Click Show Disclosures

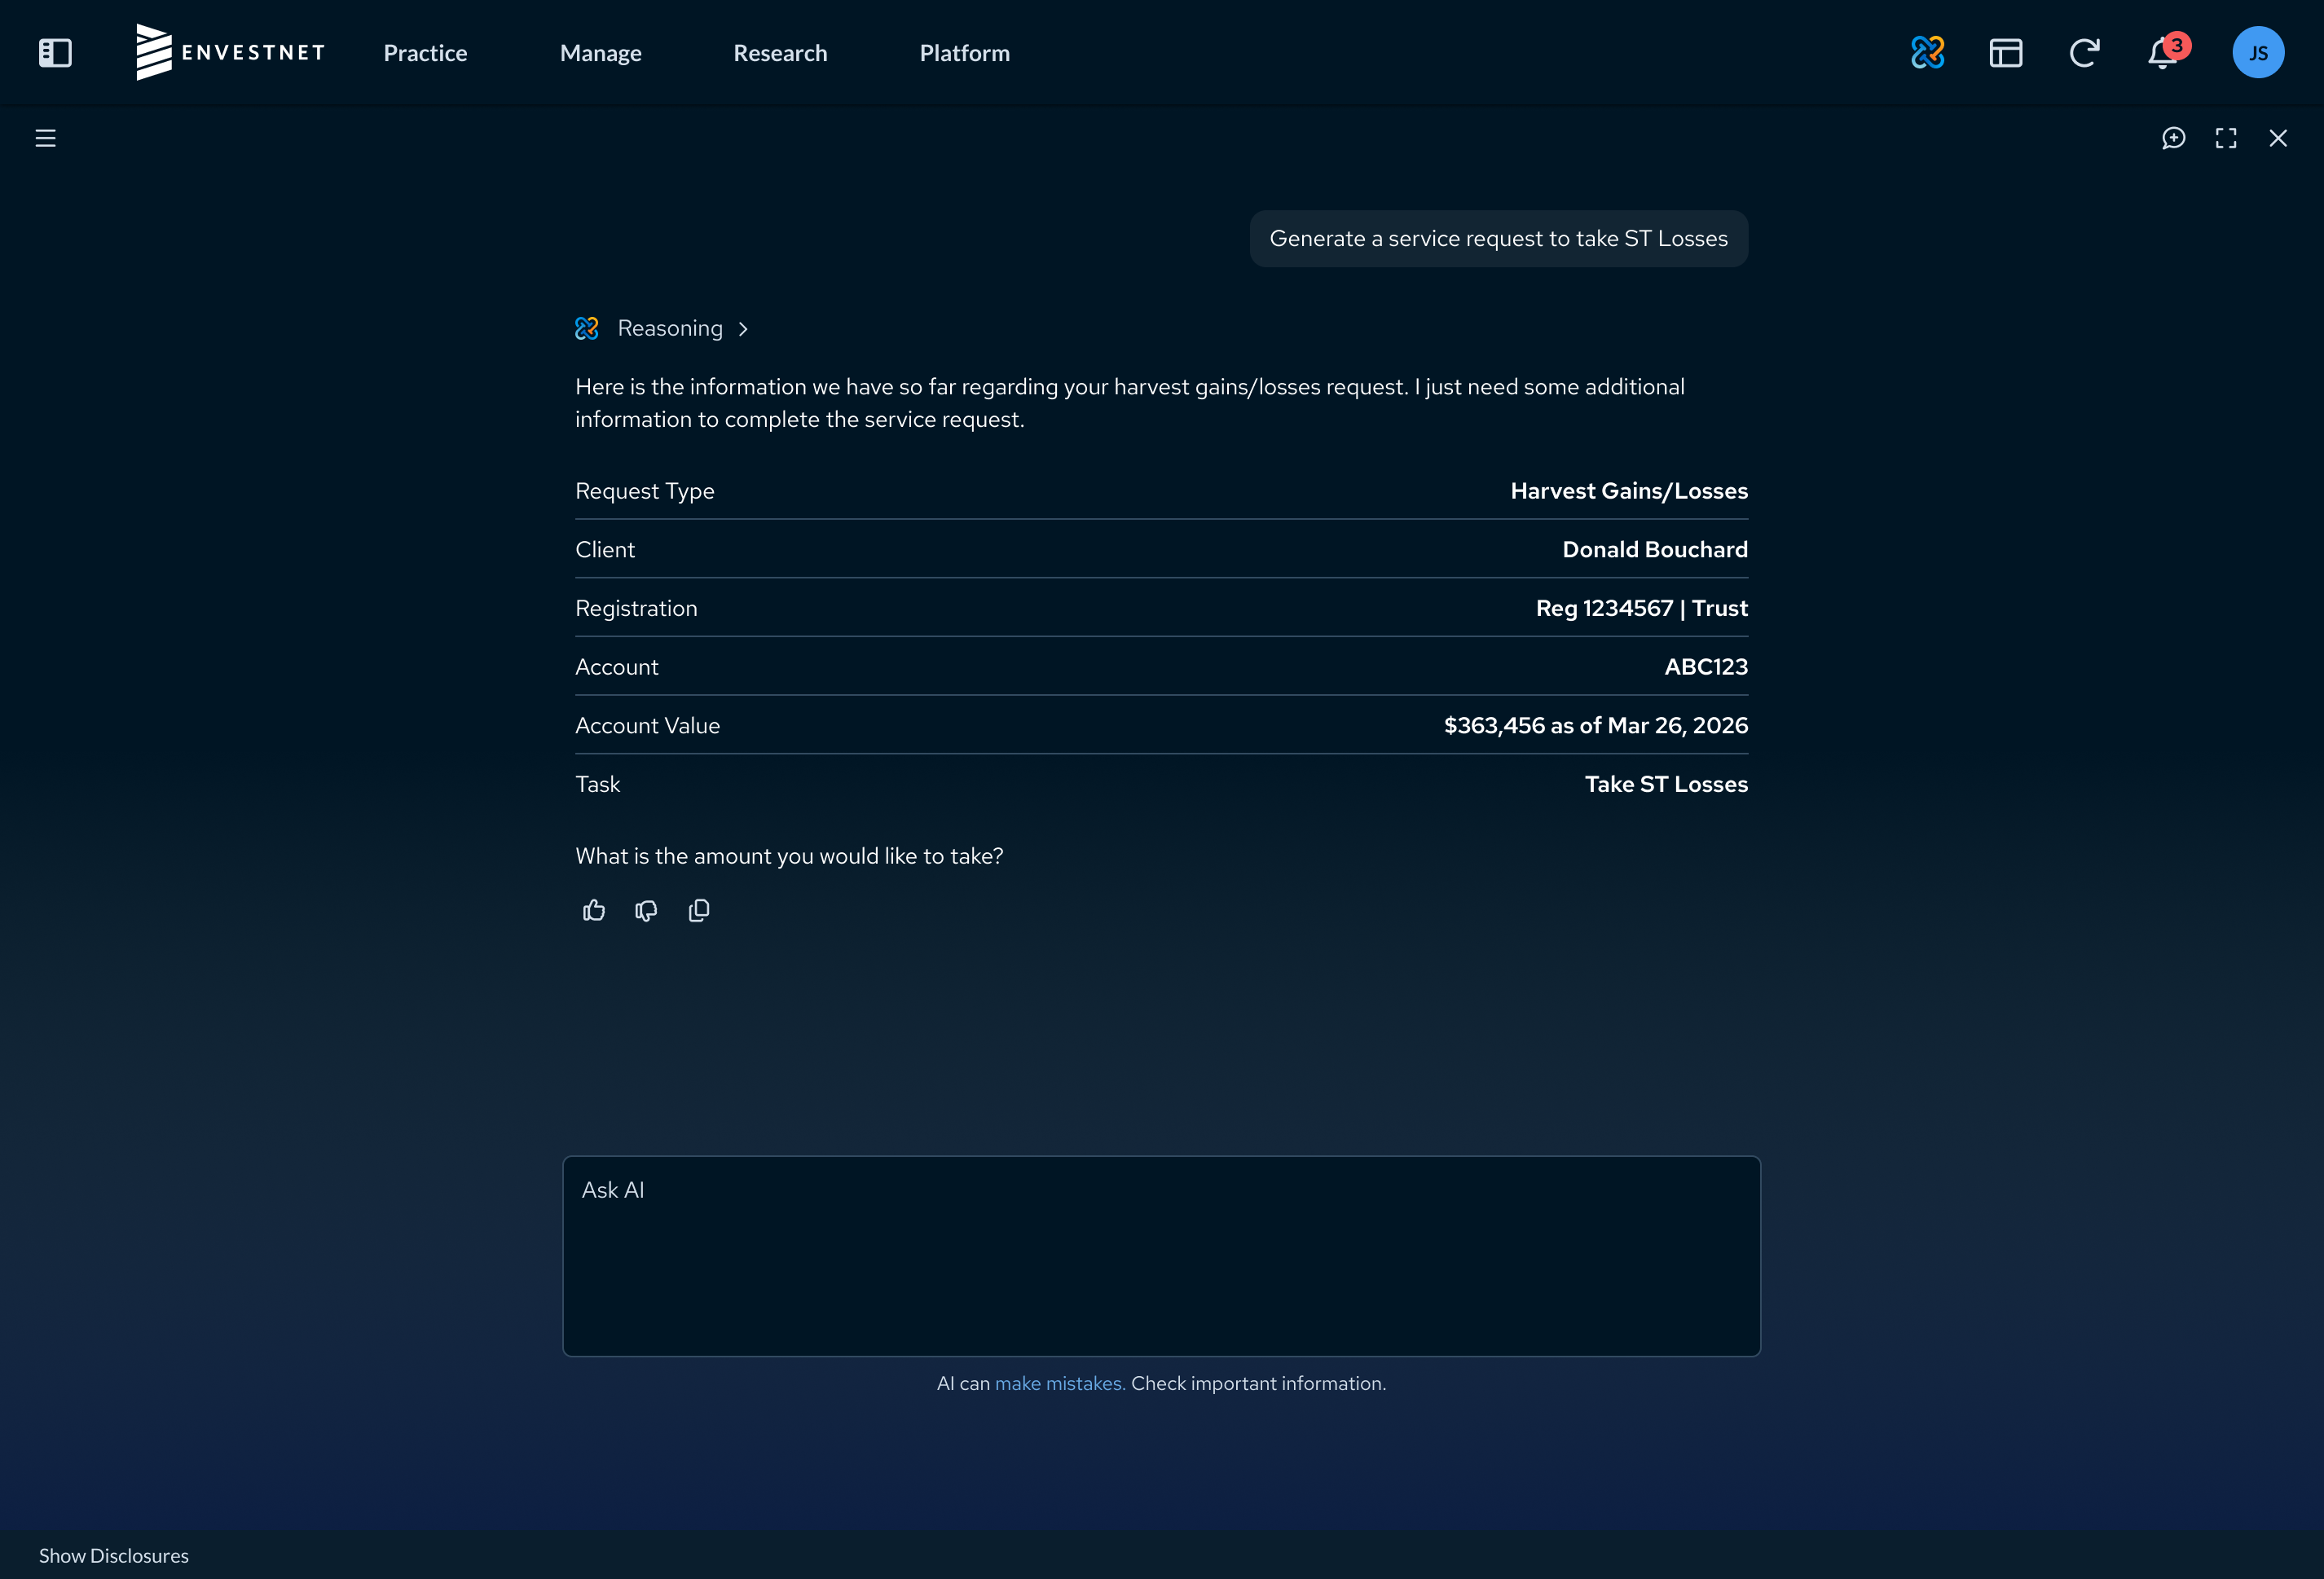click(x=114, y=1555)
